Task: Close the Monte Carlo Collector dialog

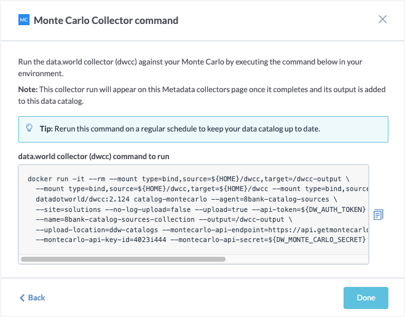Action: 382,19
